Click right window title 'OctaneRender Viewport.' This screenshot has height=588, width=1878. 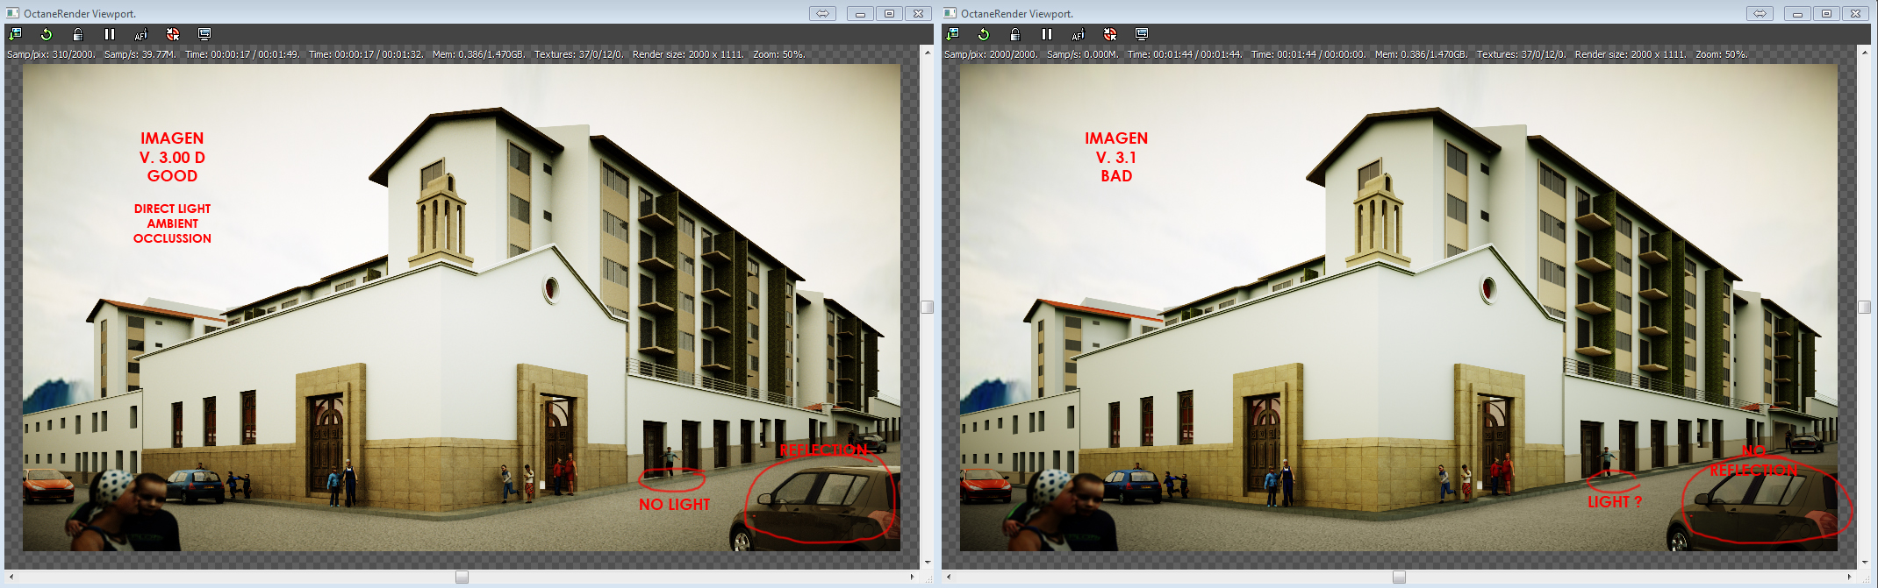pos(1017,14)
